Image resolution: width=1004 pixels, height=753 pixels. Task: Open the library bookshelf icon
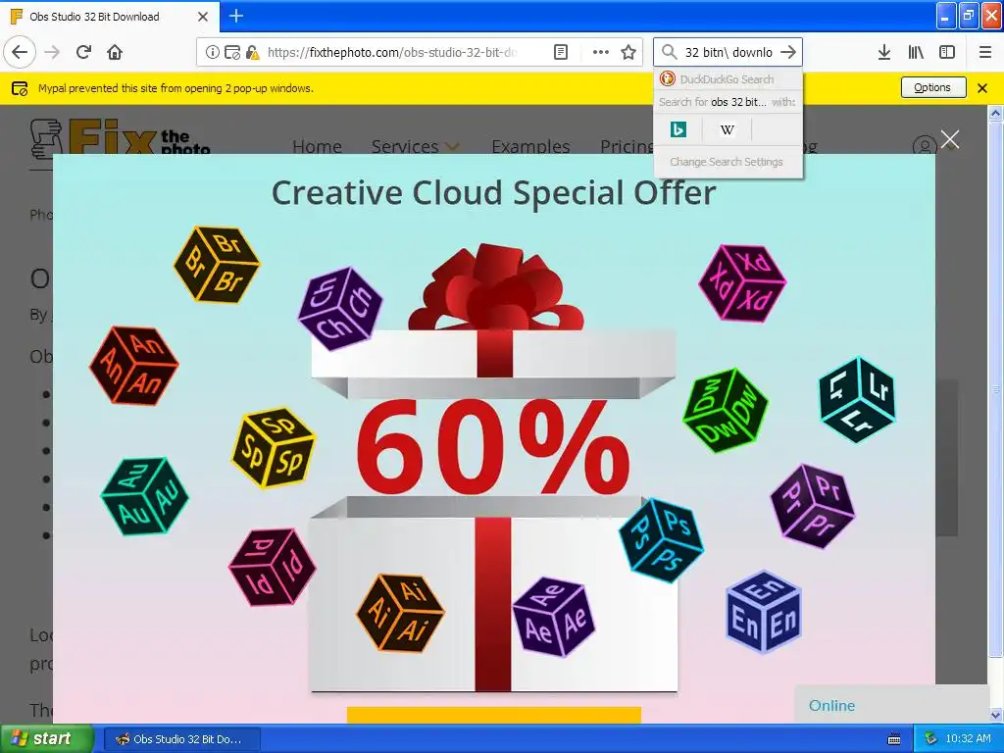916,53
